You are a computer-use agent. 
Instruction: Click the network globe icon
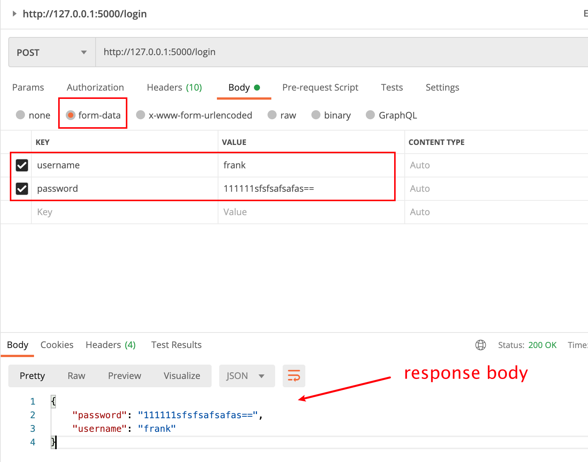481,345
